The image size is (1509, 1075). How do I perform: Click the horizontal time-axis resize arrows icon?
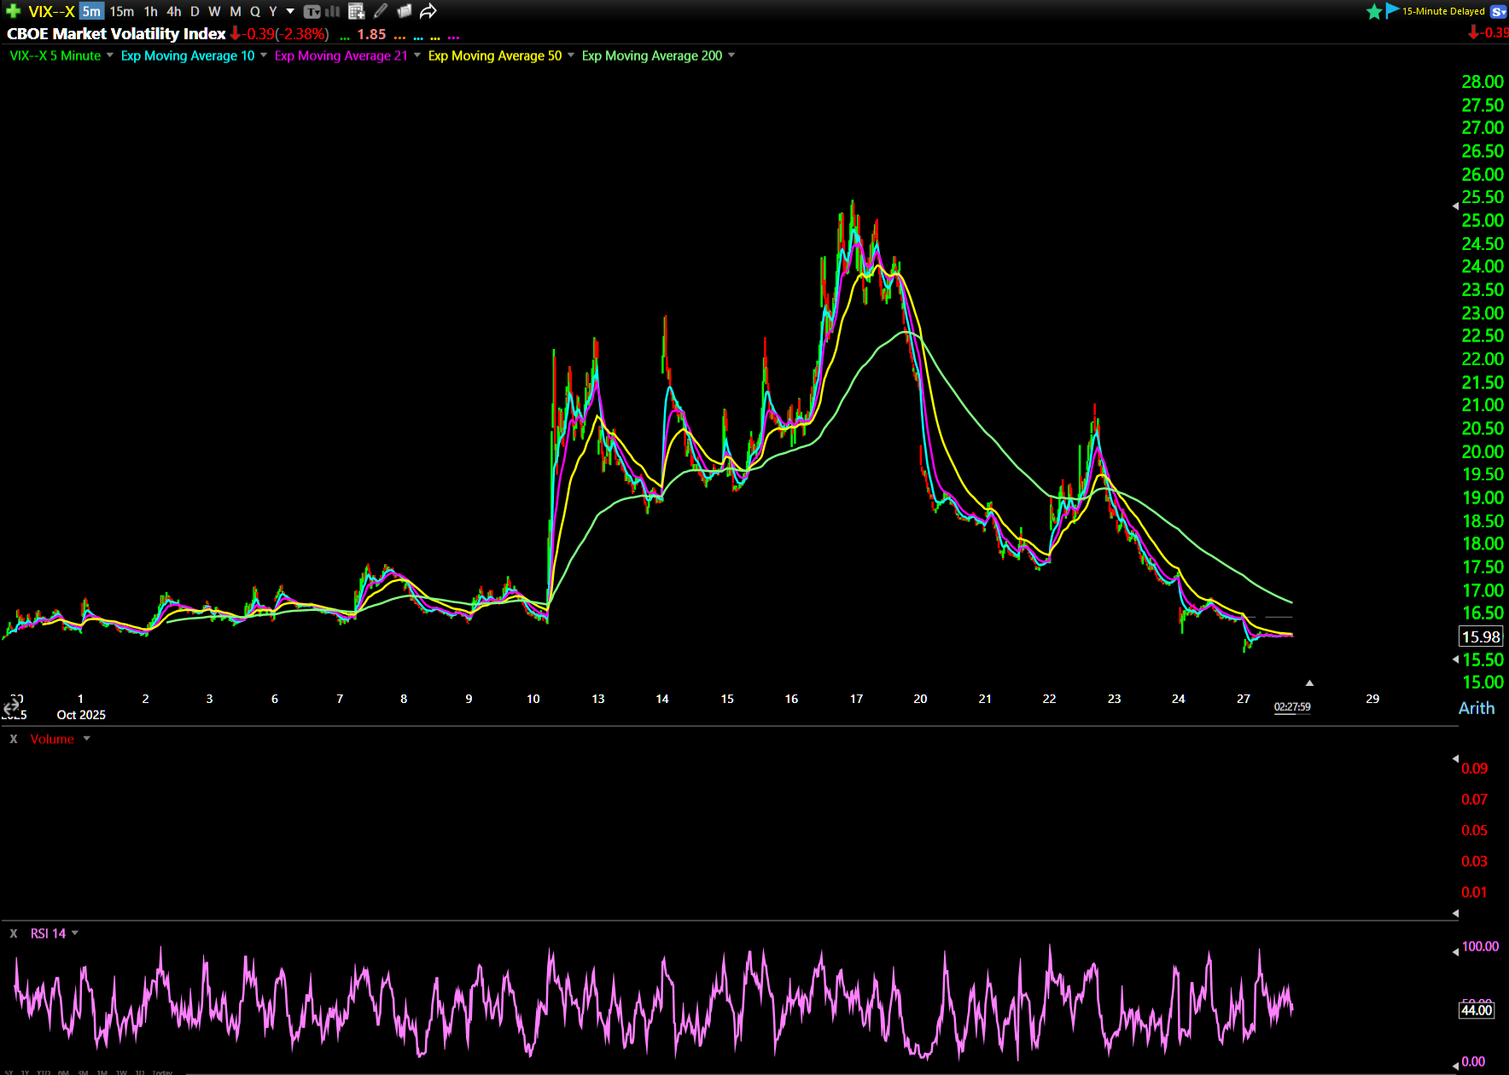pos(11,707)
